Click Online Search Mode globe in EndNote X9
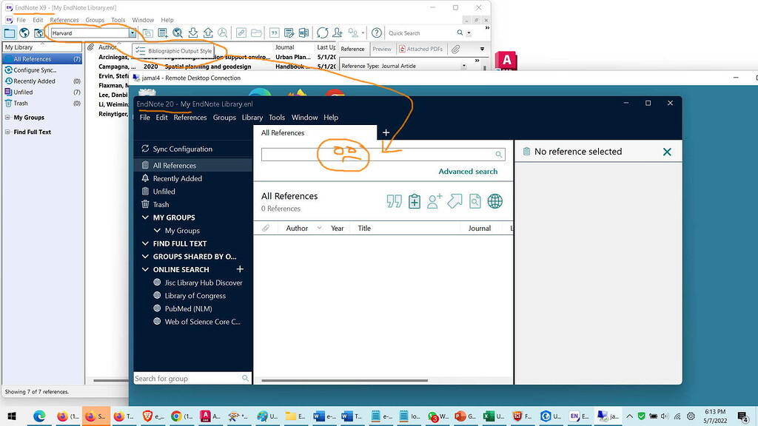Image resolution: width=758 pixels, height=426 pixels. 24,33
